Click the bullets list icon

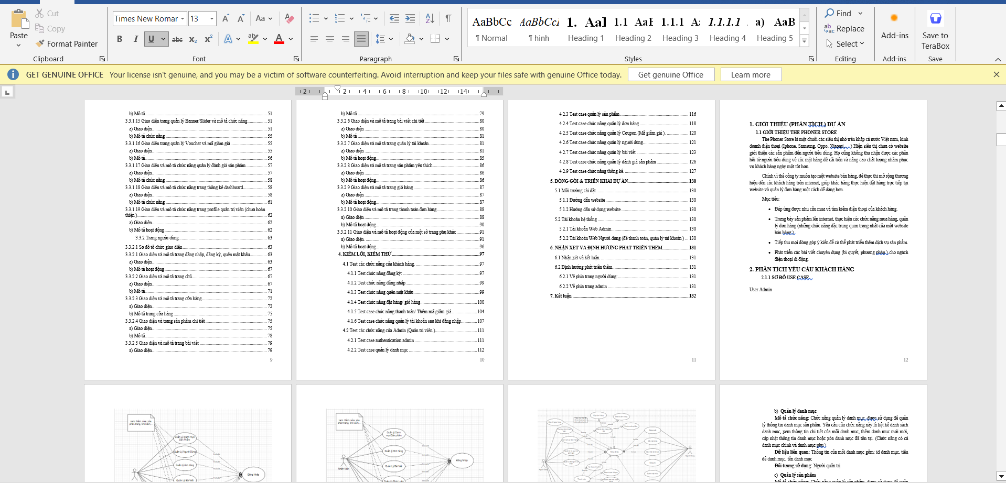point(314,18)
